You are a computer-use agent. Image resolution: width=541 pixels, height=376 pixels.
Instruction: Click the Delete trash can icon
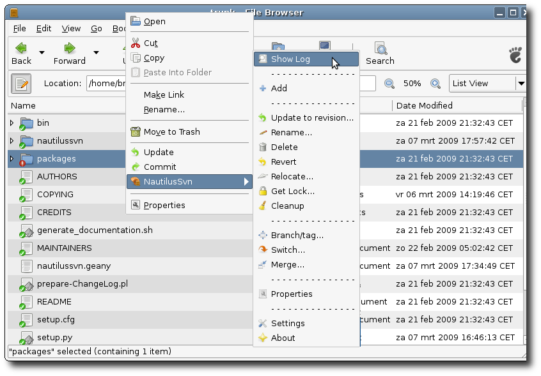(263, 147)
